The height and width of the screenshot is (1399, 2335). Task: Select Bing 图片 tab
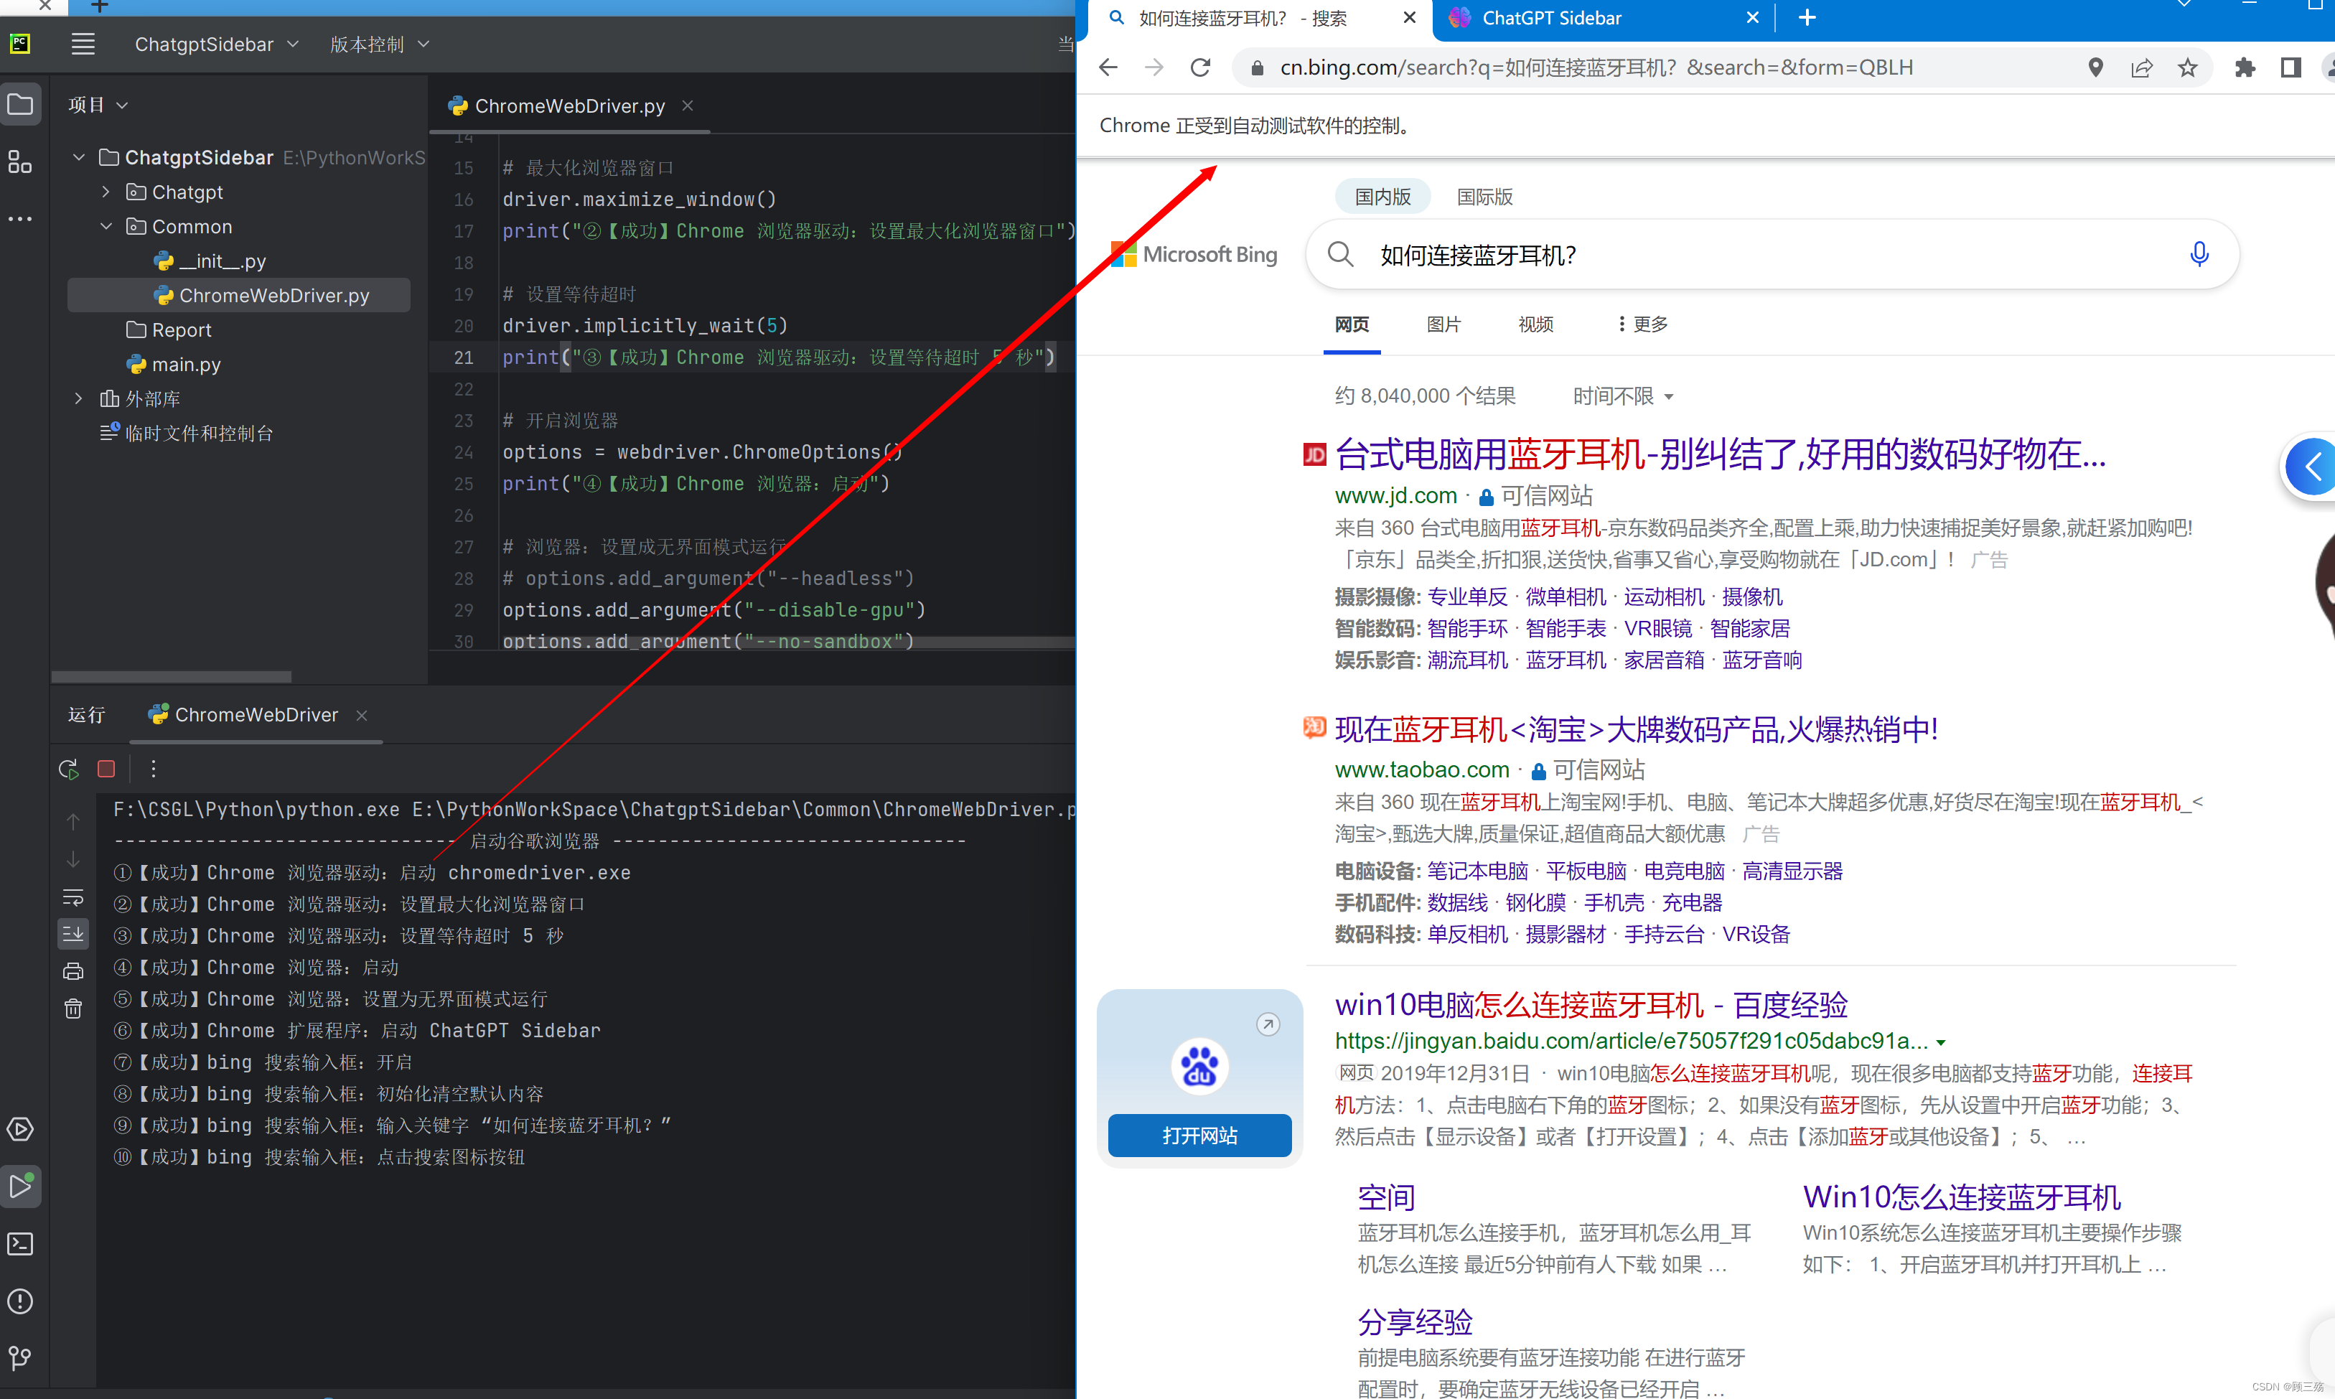(1444, 324)
